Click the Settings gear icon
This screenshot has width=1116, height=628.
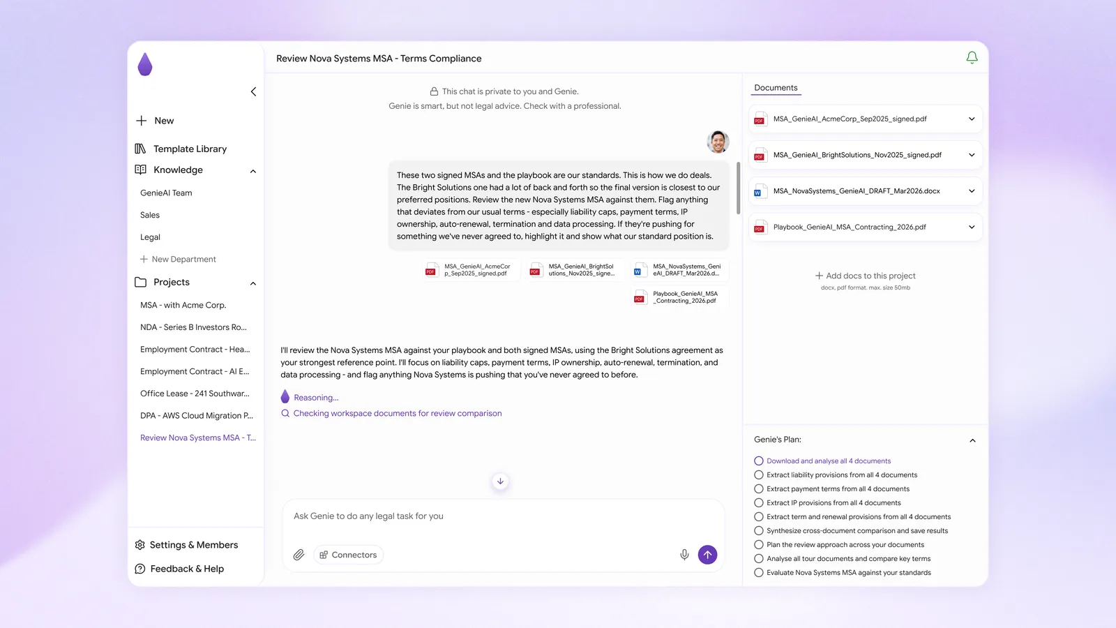(139, 545)
